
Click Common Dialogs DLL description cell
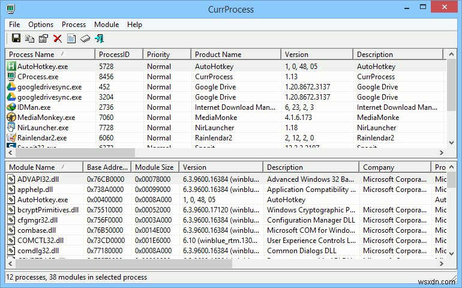click(x=301, y=251)
